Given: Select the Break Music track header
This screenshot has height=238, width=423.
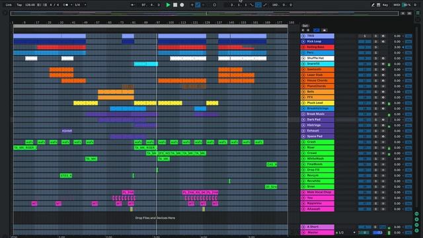Looking at the screenshot, I should (x=317, y=114).
